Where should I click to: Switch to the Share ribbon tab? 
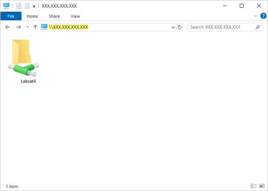pos(54,16)
